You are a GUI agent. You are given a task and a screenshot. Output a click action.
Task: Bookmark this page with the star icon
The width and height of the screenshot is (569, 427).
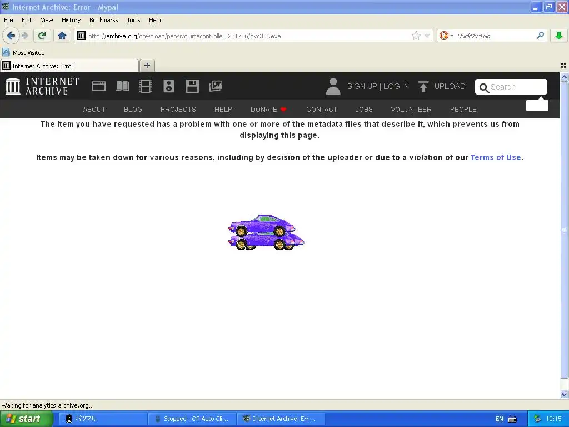pyautogui.click(x=416, y=36)
